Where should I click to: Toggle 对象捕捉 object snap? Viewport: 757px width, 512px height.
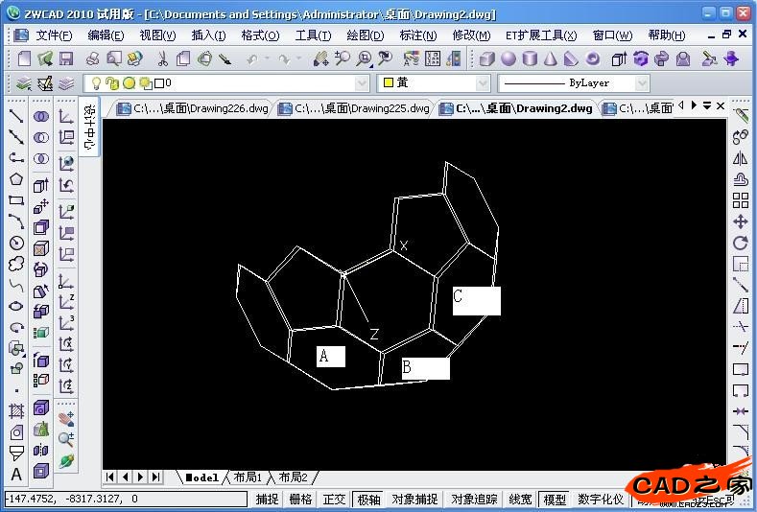[414, 499]
